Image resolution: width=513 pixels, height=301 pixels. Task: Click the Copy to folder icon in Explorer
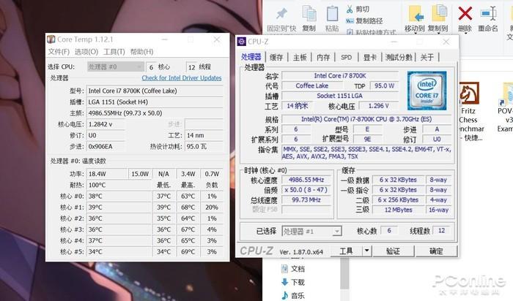pyautogui.click(x=439, y=14)
